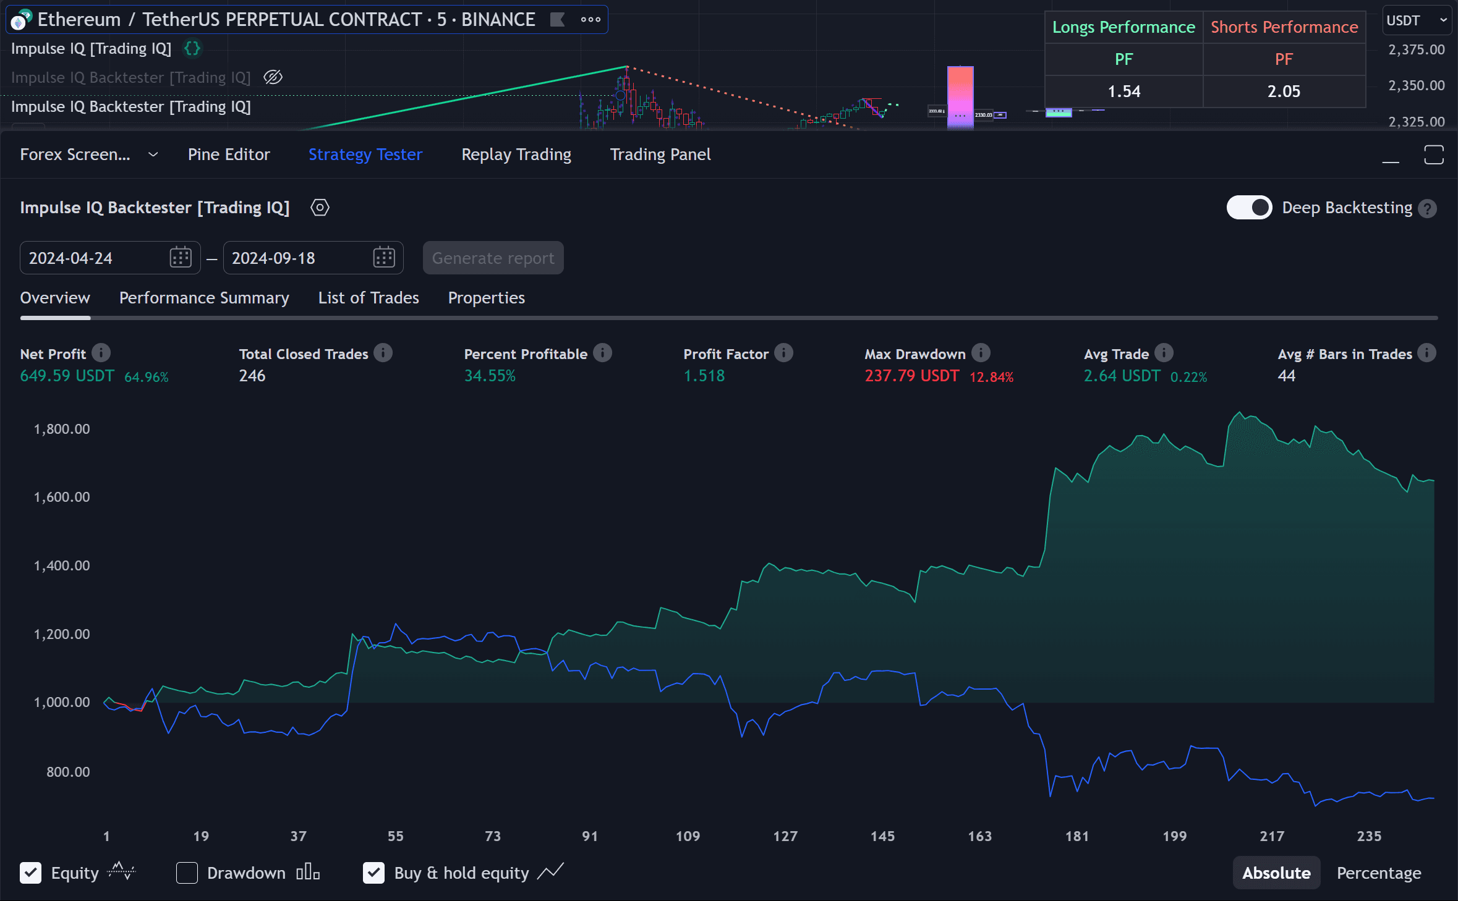
Task: Click the Ethereum / TetherUS symbol title
Action: 286,20
